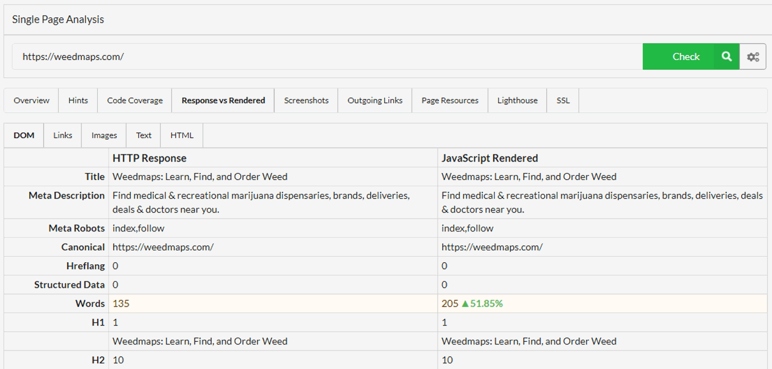View the Response vs Rendered tab
The width and height of the screenshot is (772, 369).
223,100
